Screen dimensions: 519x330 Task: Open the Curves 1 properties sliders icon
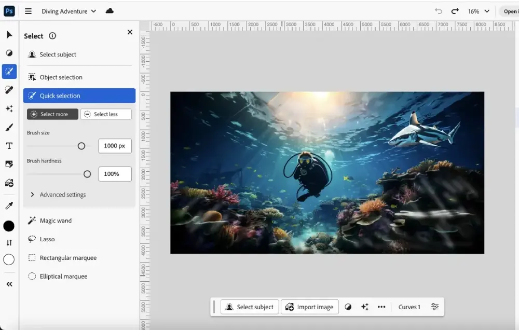pos(435,307)
